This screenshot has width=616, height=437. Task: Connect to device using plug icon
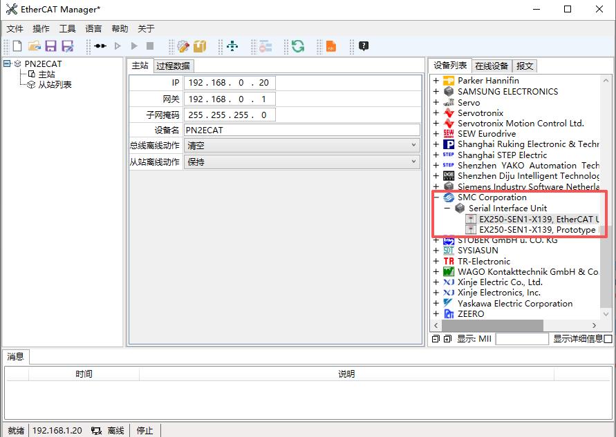coord(100,46)
